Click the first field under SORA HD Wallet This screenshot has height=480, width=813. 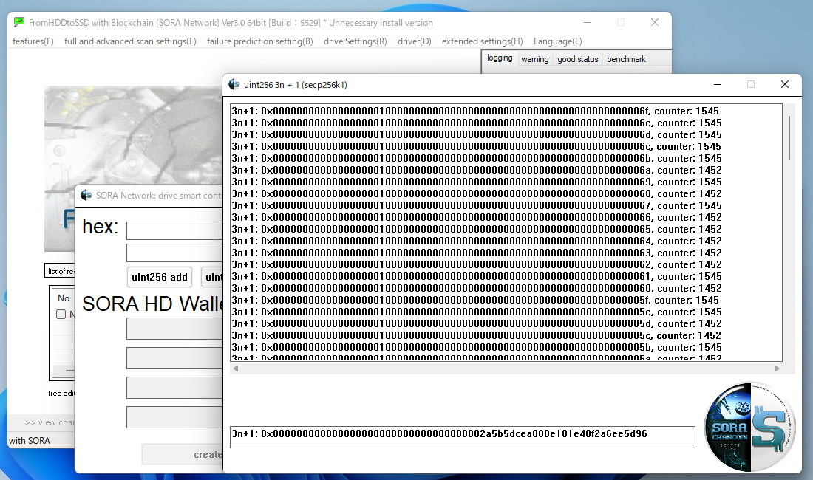[x=174, y=329]
